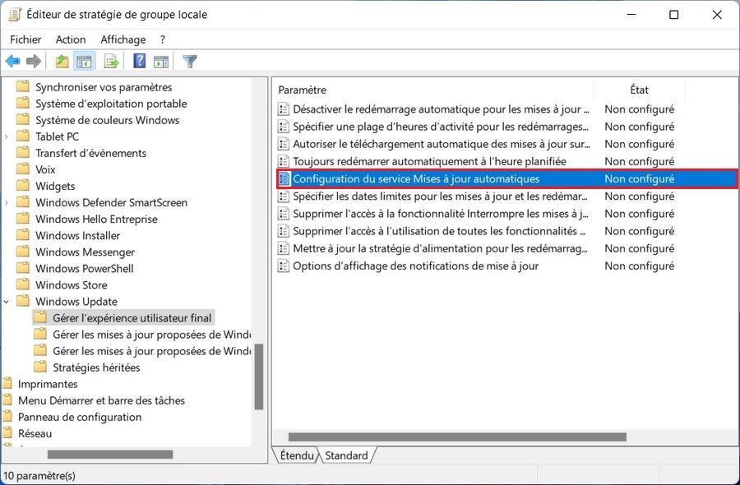Switch to the Étendu tab

[x=296, y=455]
